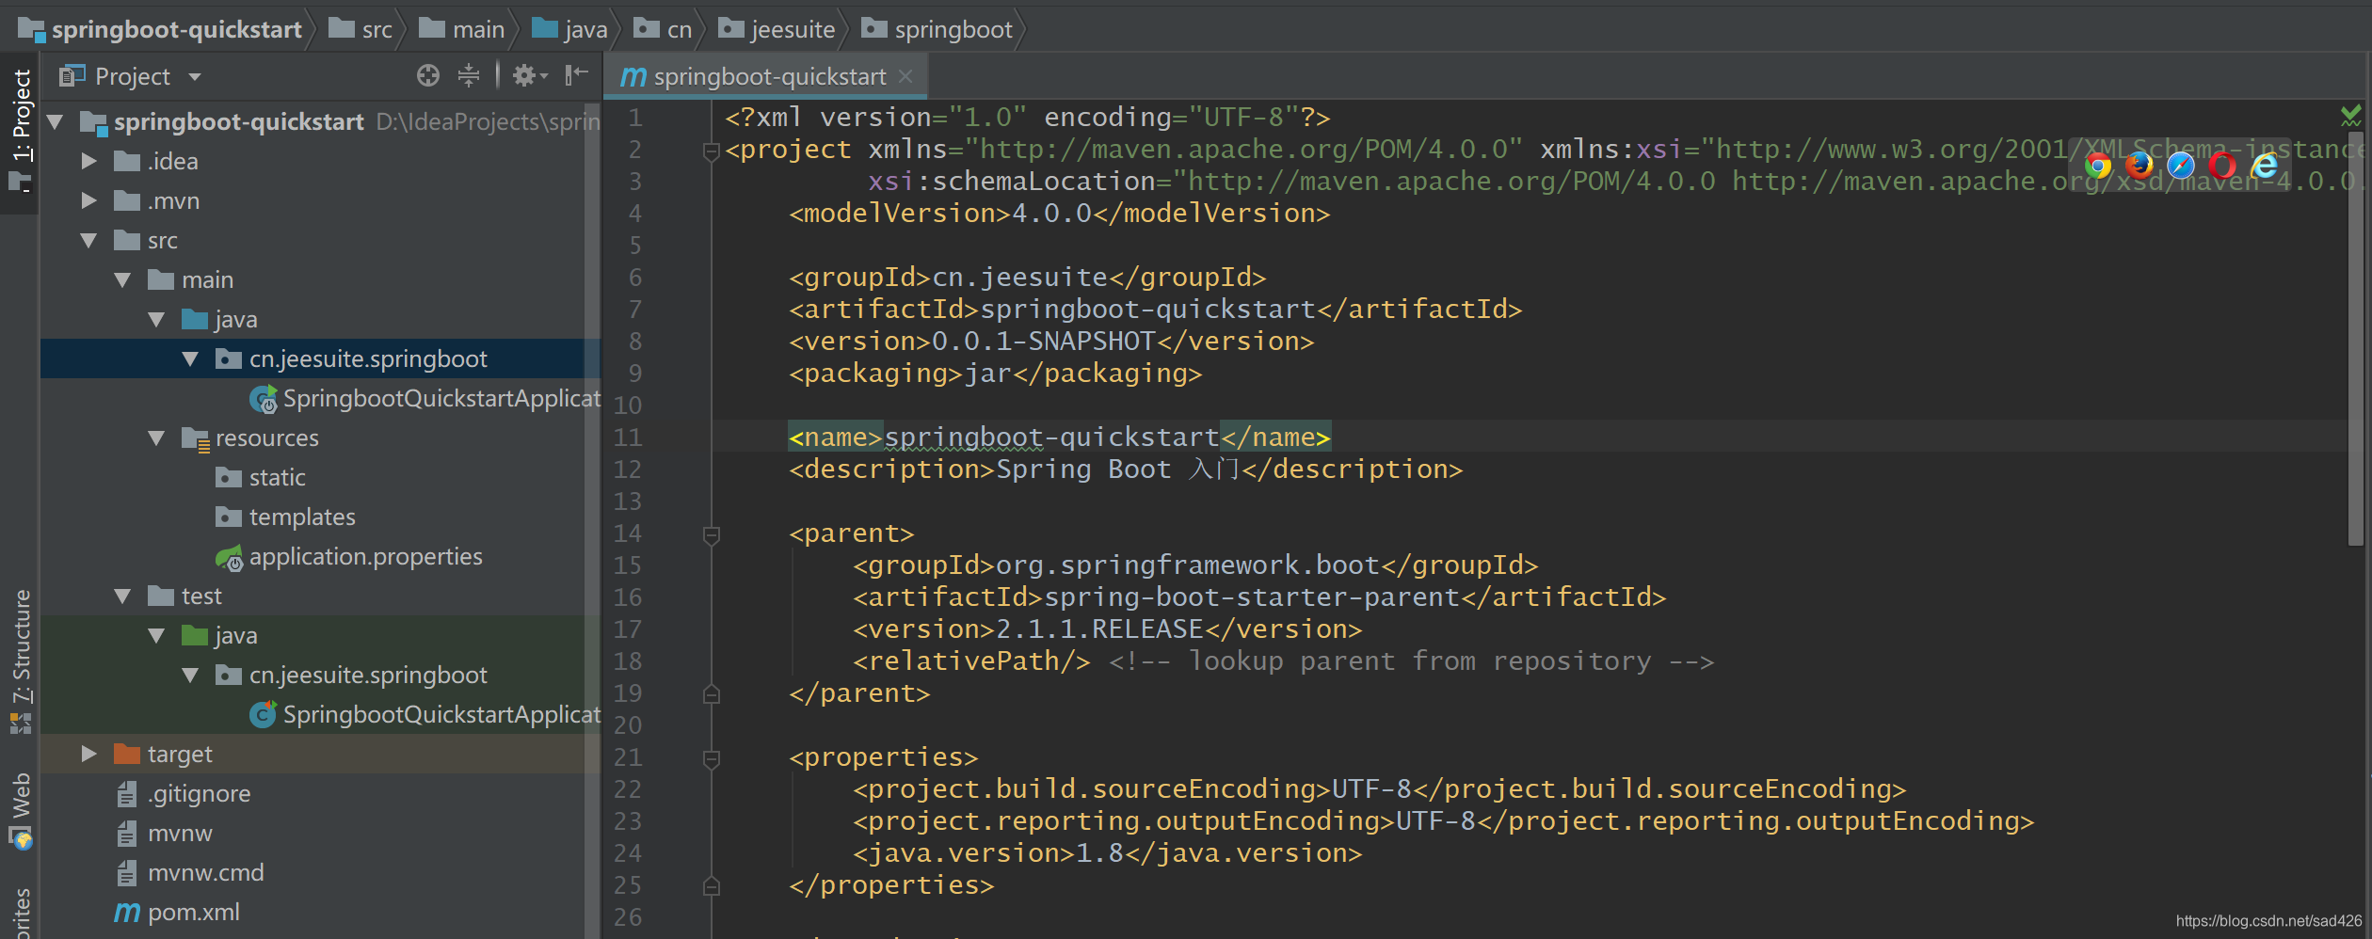Click cn in the breadcrumb bar

pyautogui.click(x=680, y=29)
